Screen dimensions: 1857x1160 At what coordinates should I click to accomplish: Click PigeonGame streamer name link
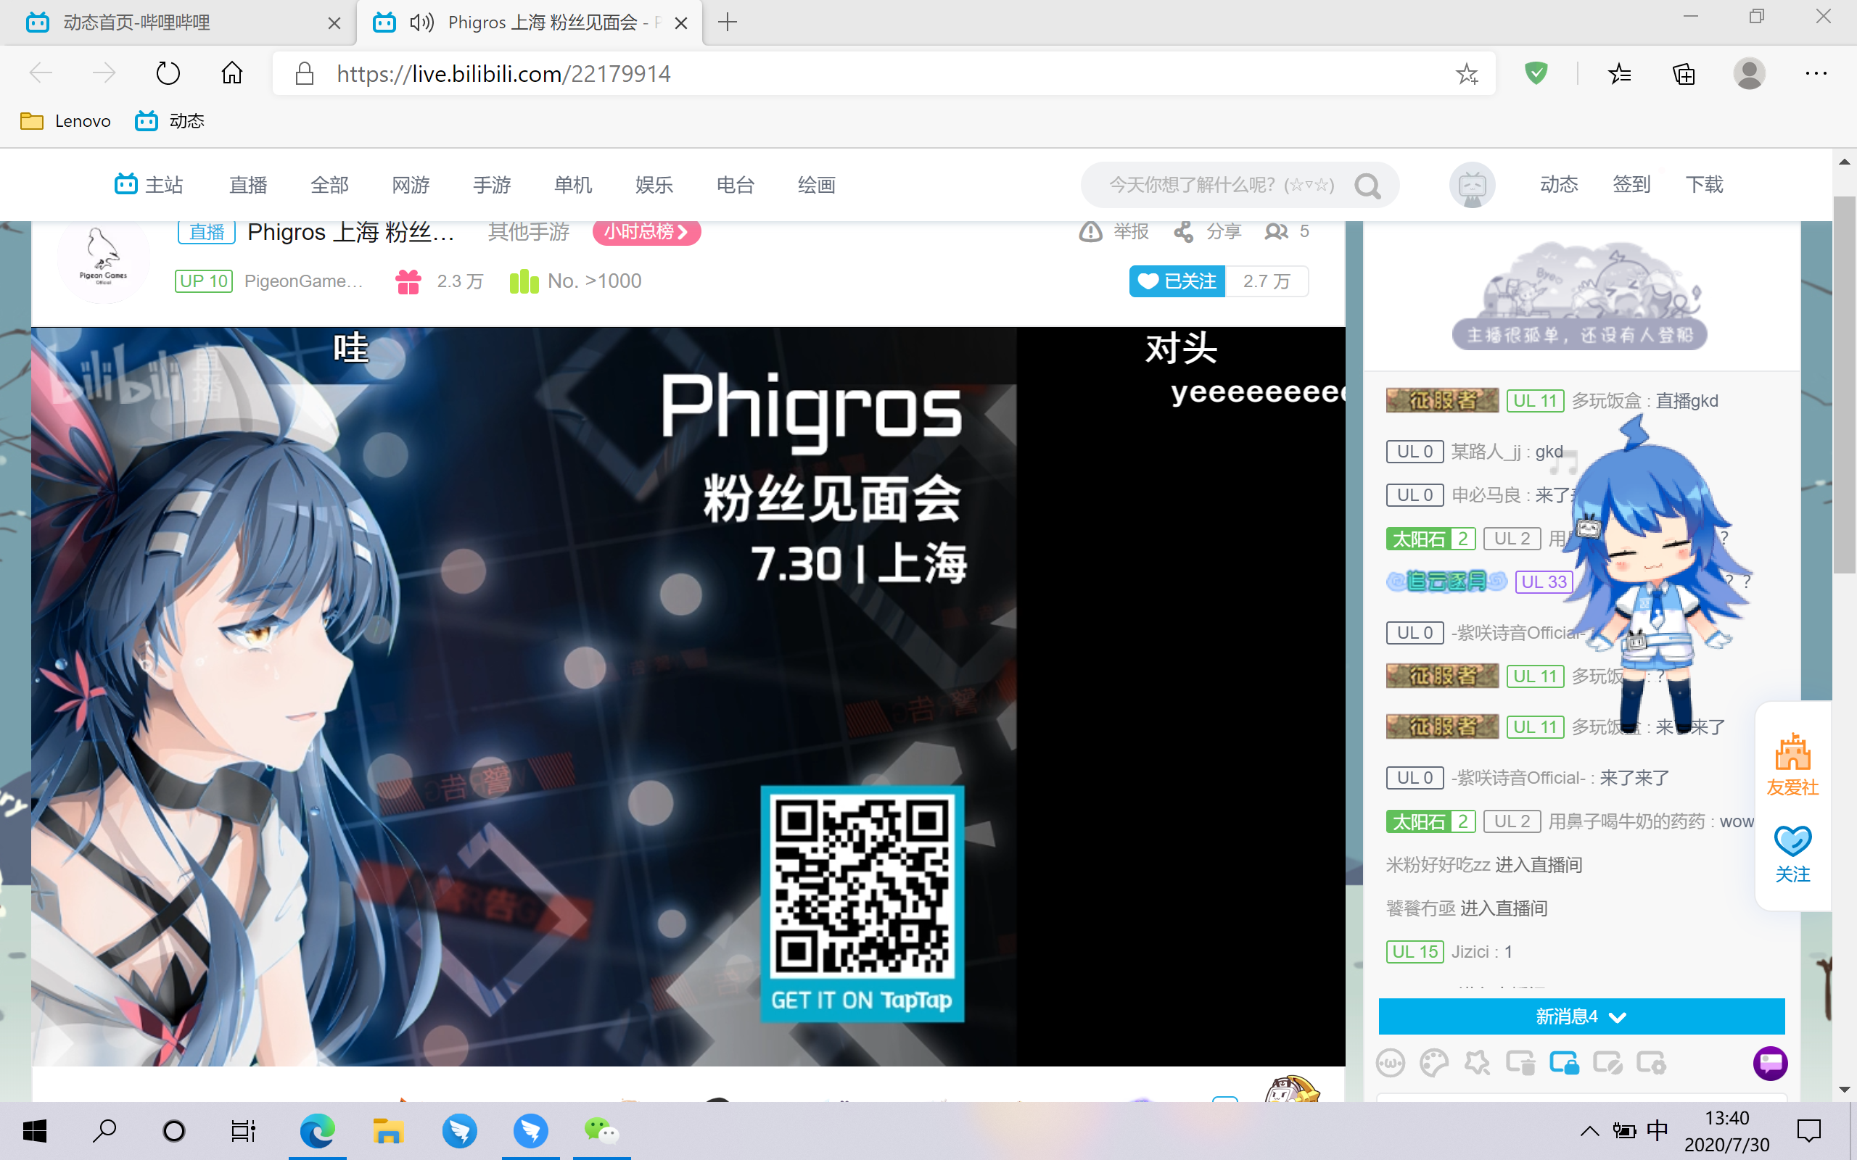coord(303,281)
